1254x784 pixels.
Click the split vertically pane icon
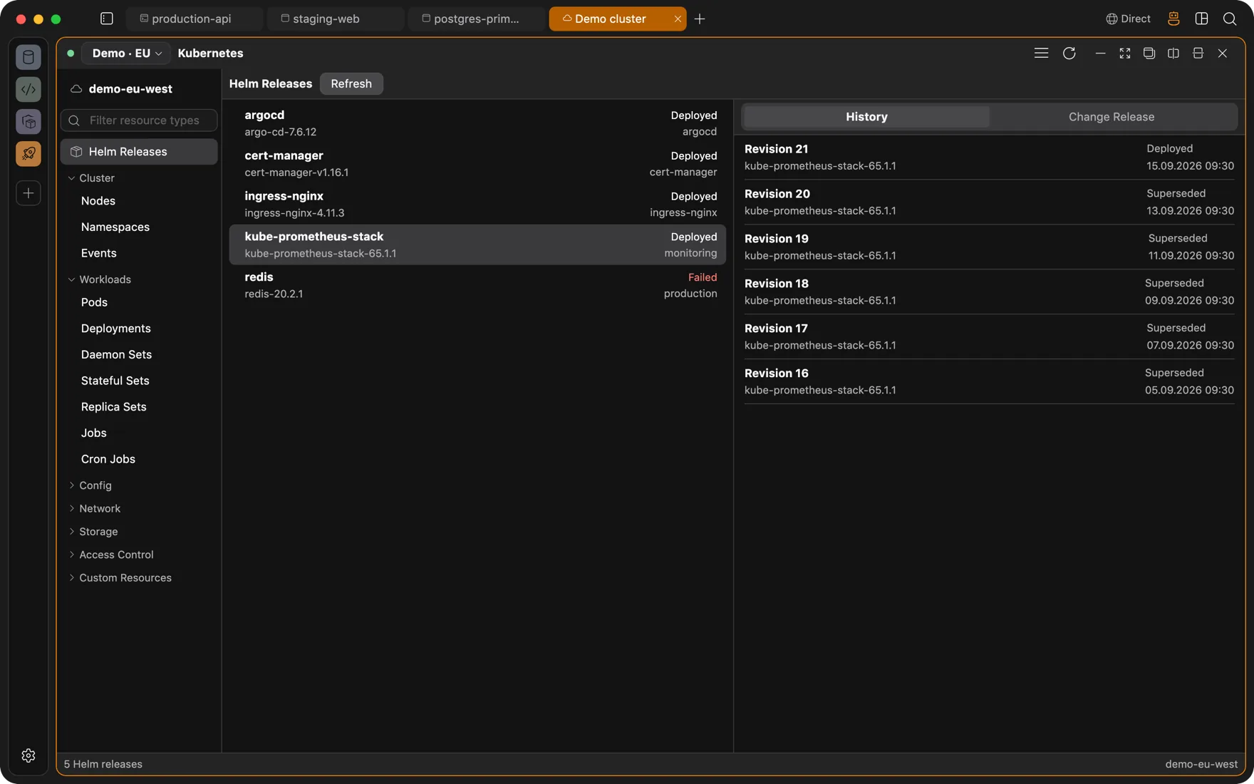(x=1173, y=53)
